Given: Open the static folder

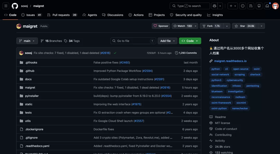Looking at the screenshot, I should 29,104.
